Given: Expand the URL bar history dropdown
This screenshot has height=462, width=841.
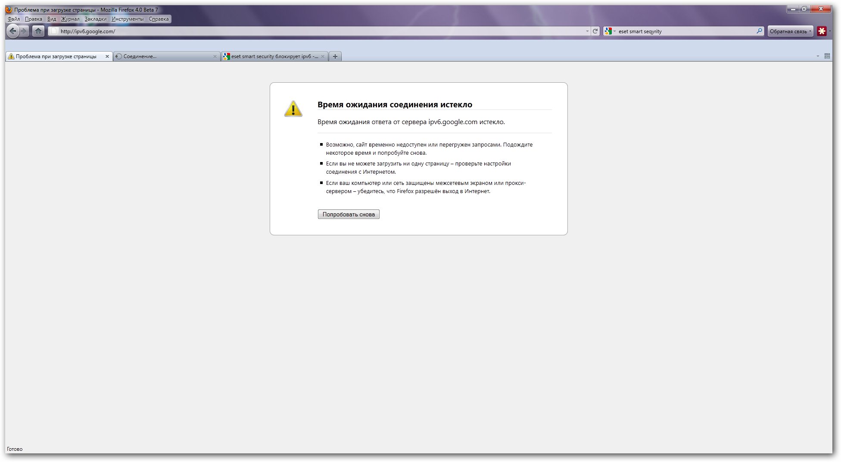Looking at the screenshot, I should (587, 31).
